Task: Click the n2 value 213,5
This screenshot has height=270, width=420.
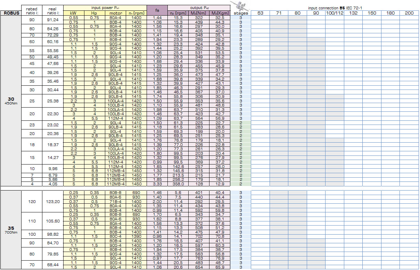Action: click(x=178, y=175)
